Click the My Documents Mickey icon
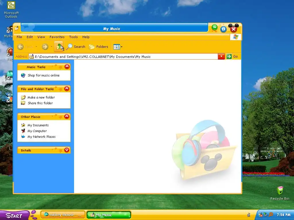The image size is (294, 220). pos(23,125)
